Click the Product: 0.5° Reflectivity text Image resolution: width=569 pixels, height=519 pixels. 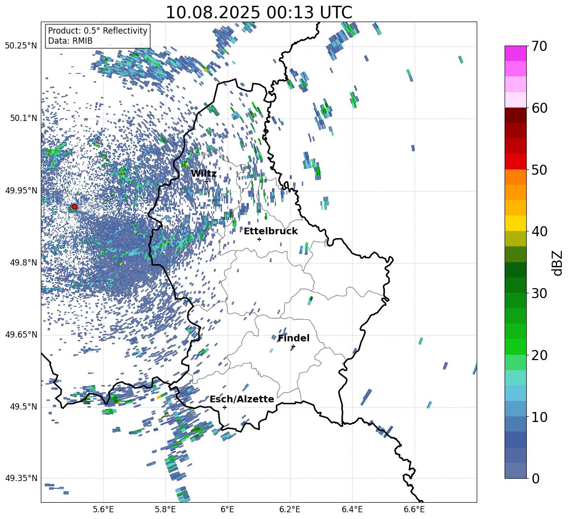click(x=98, y=31)
